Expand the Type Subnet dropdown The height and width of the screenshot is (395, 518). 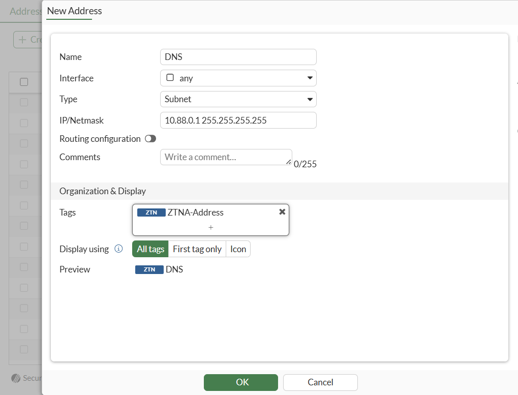click(238, 99)
